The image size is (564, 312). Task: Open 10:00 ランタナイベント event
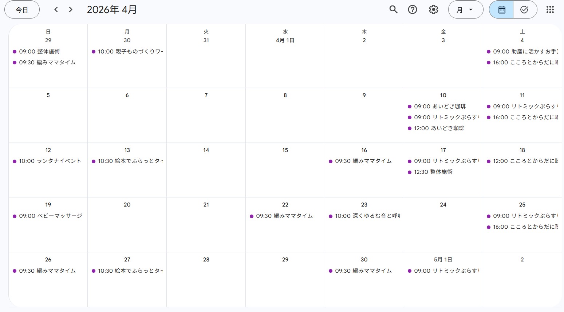point(50,161)
